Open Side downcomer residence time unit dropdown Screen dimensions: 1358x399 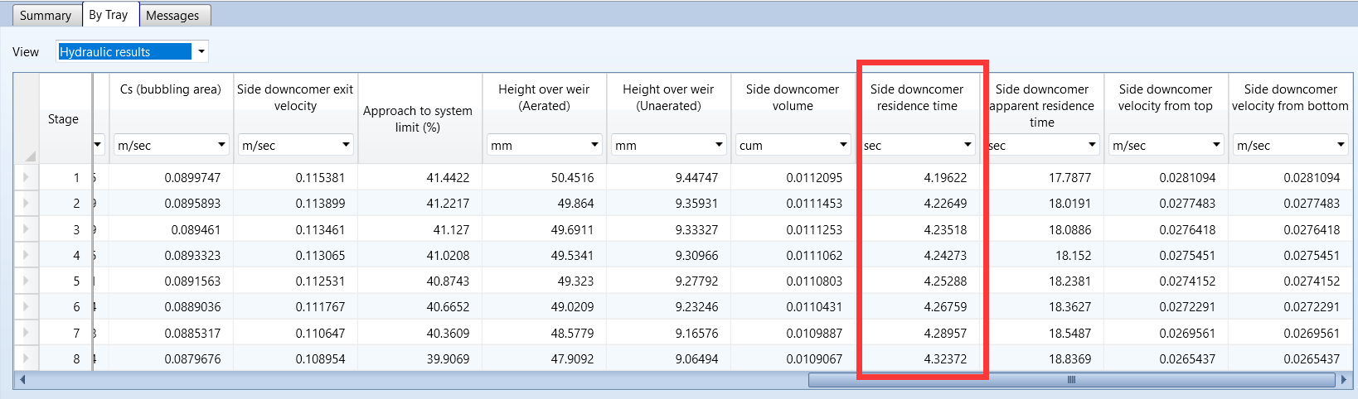[968, 145]
